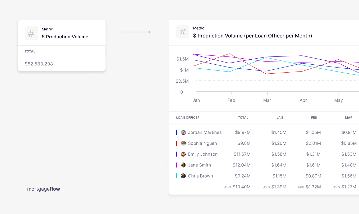Toggle Jordan Martinez's blue series indicator
The height and width of the screenshot is (214, 359).
click(177, 132)
